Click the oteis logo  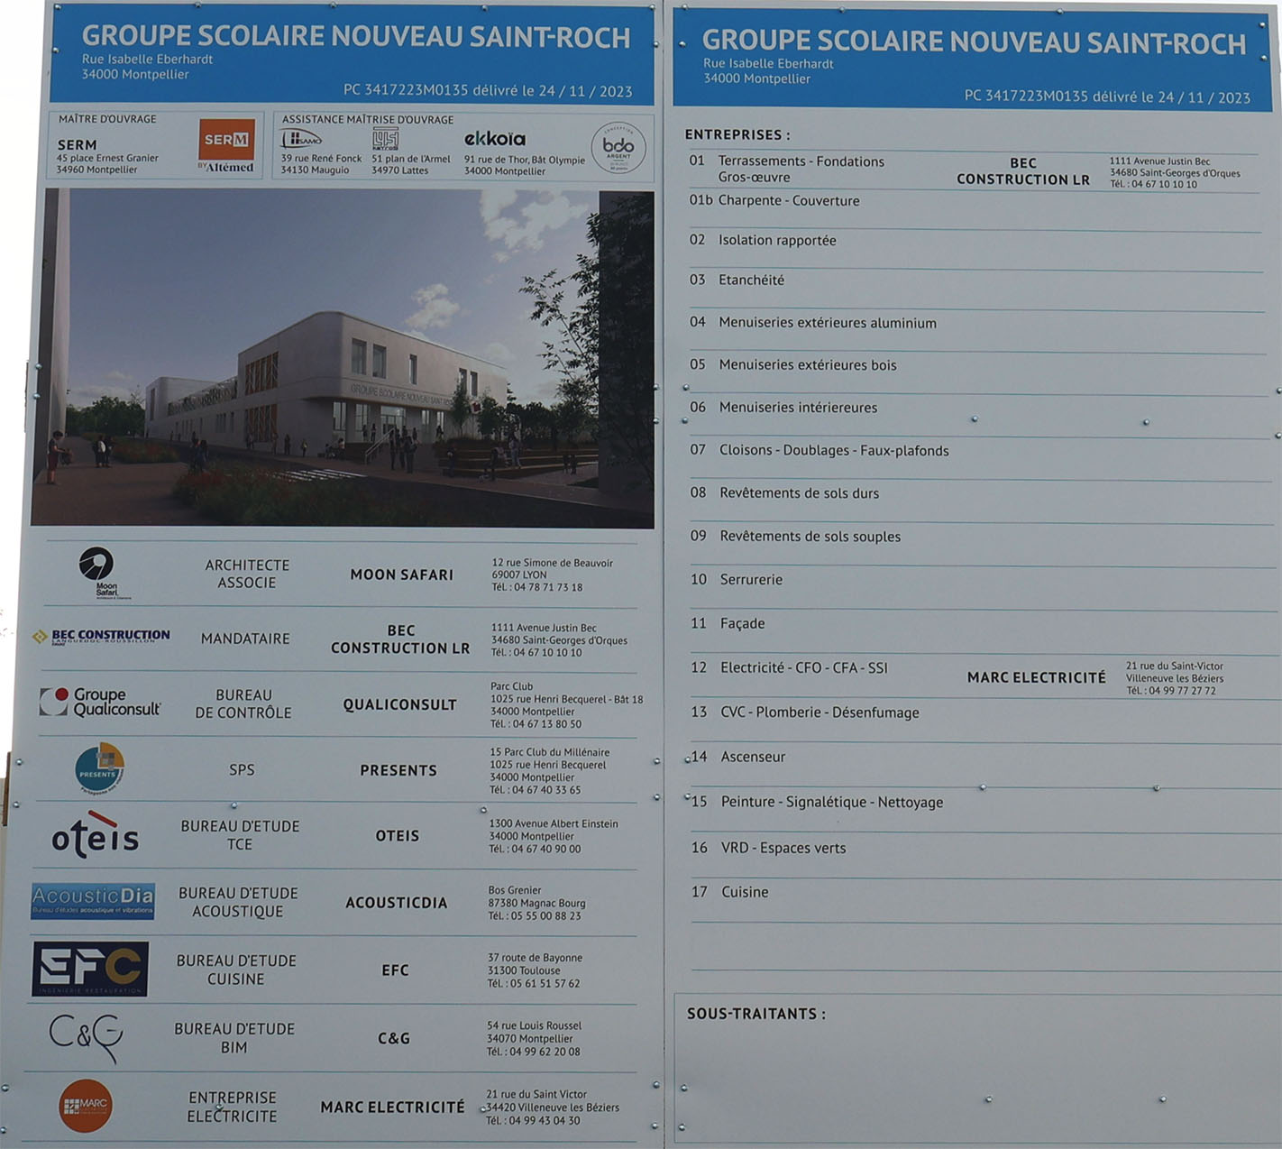96,835
